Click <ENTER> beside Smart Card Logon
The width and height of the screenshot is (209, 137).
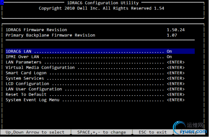click(x=176, y=73)
